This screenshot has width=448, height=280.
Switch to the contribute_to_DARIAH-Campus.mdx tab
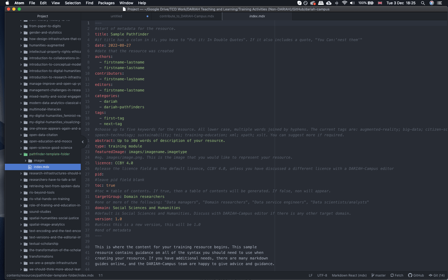pyautogui.click(x=187, y=16)
